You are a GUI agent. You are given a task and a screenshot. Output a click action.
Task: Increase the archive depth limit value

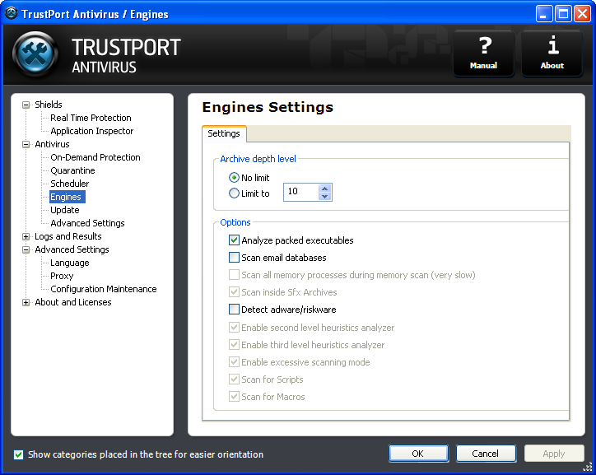pos(324,188)
